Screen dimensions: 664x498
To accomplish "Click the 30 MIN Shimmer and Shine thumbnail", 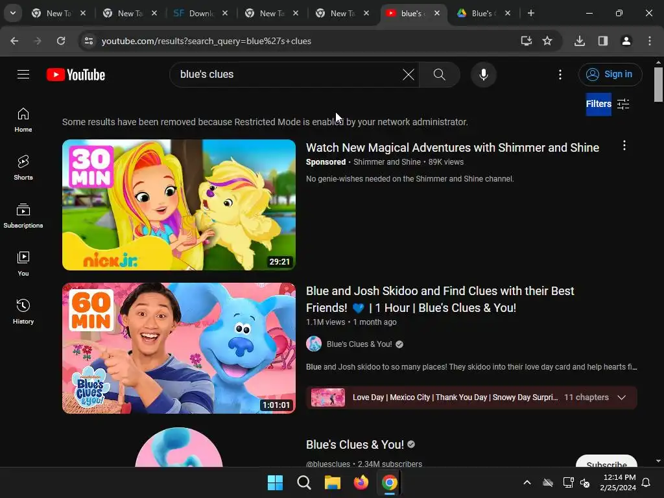I will pyautogui.click(x=179, y=205).
